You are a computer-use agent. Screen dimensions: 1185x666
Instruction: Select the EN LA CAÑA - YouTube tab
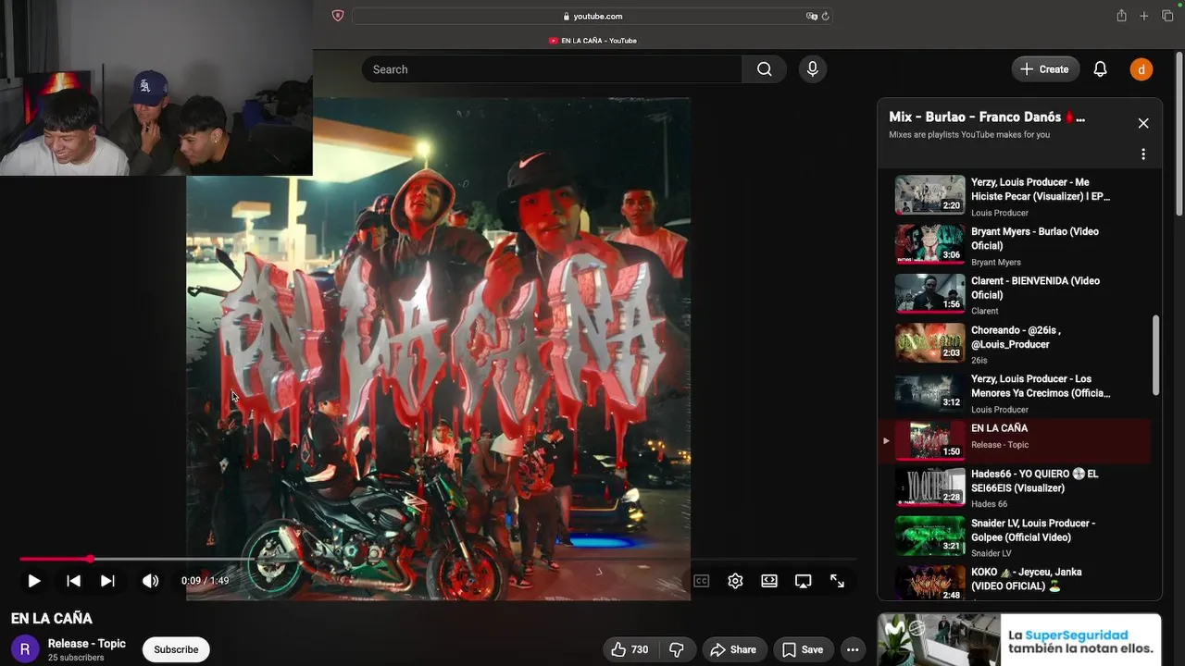(x=592, y=41)
